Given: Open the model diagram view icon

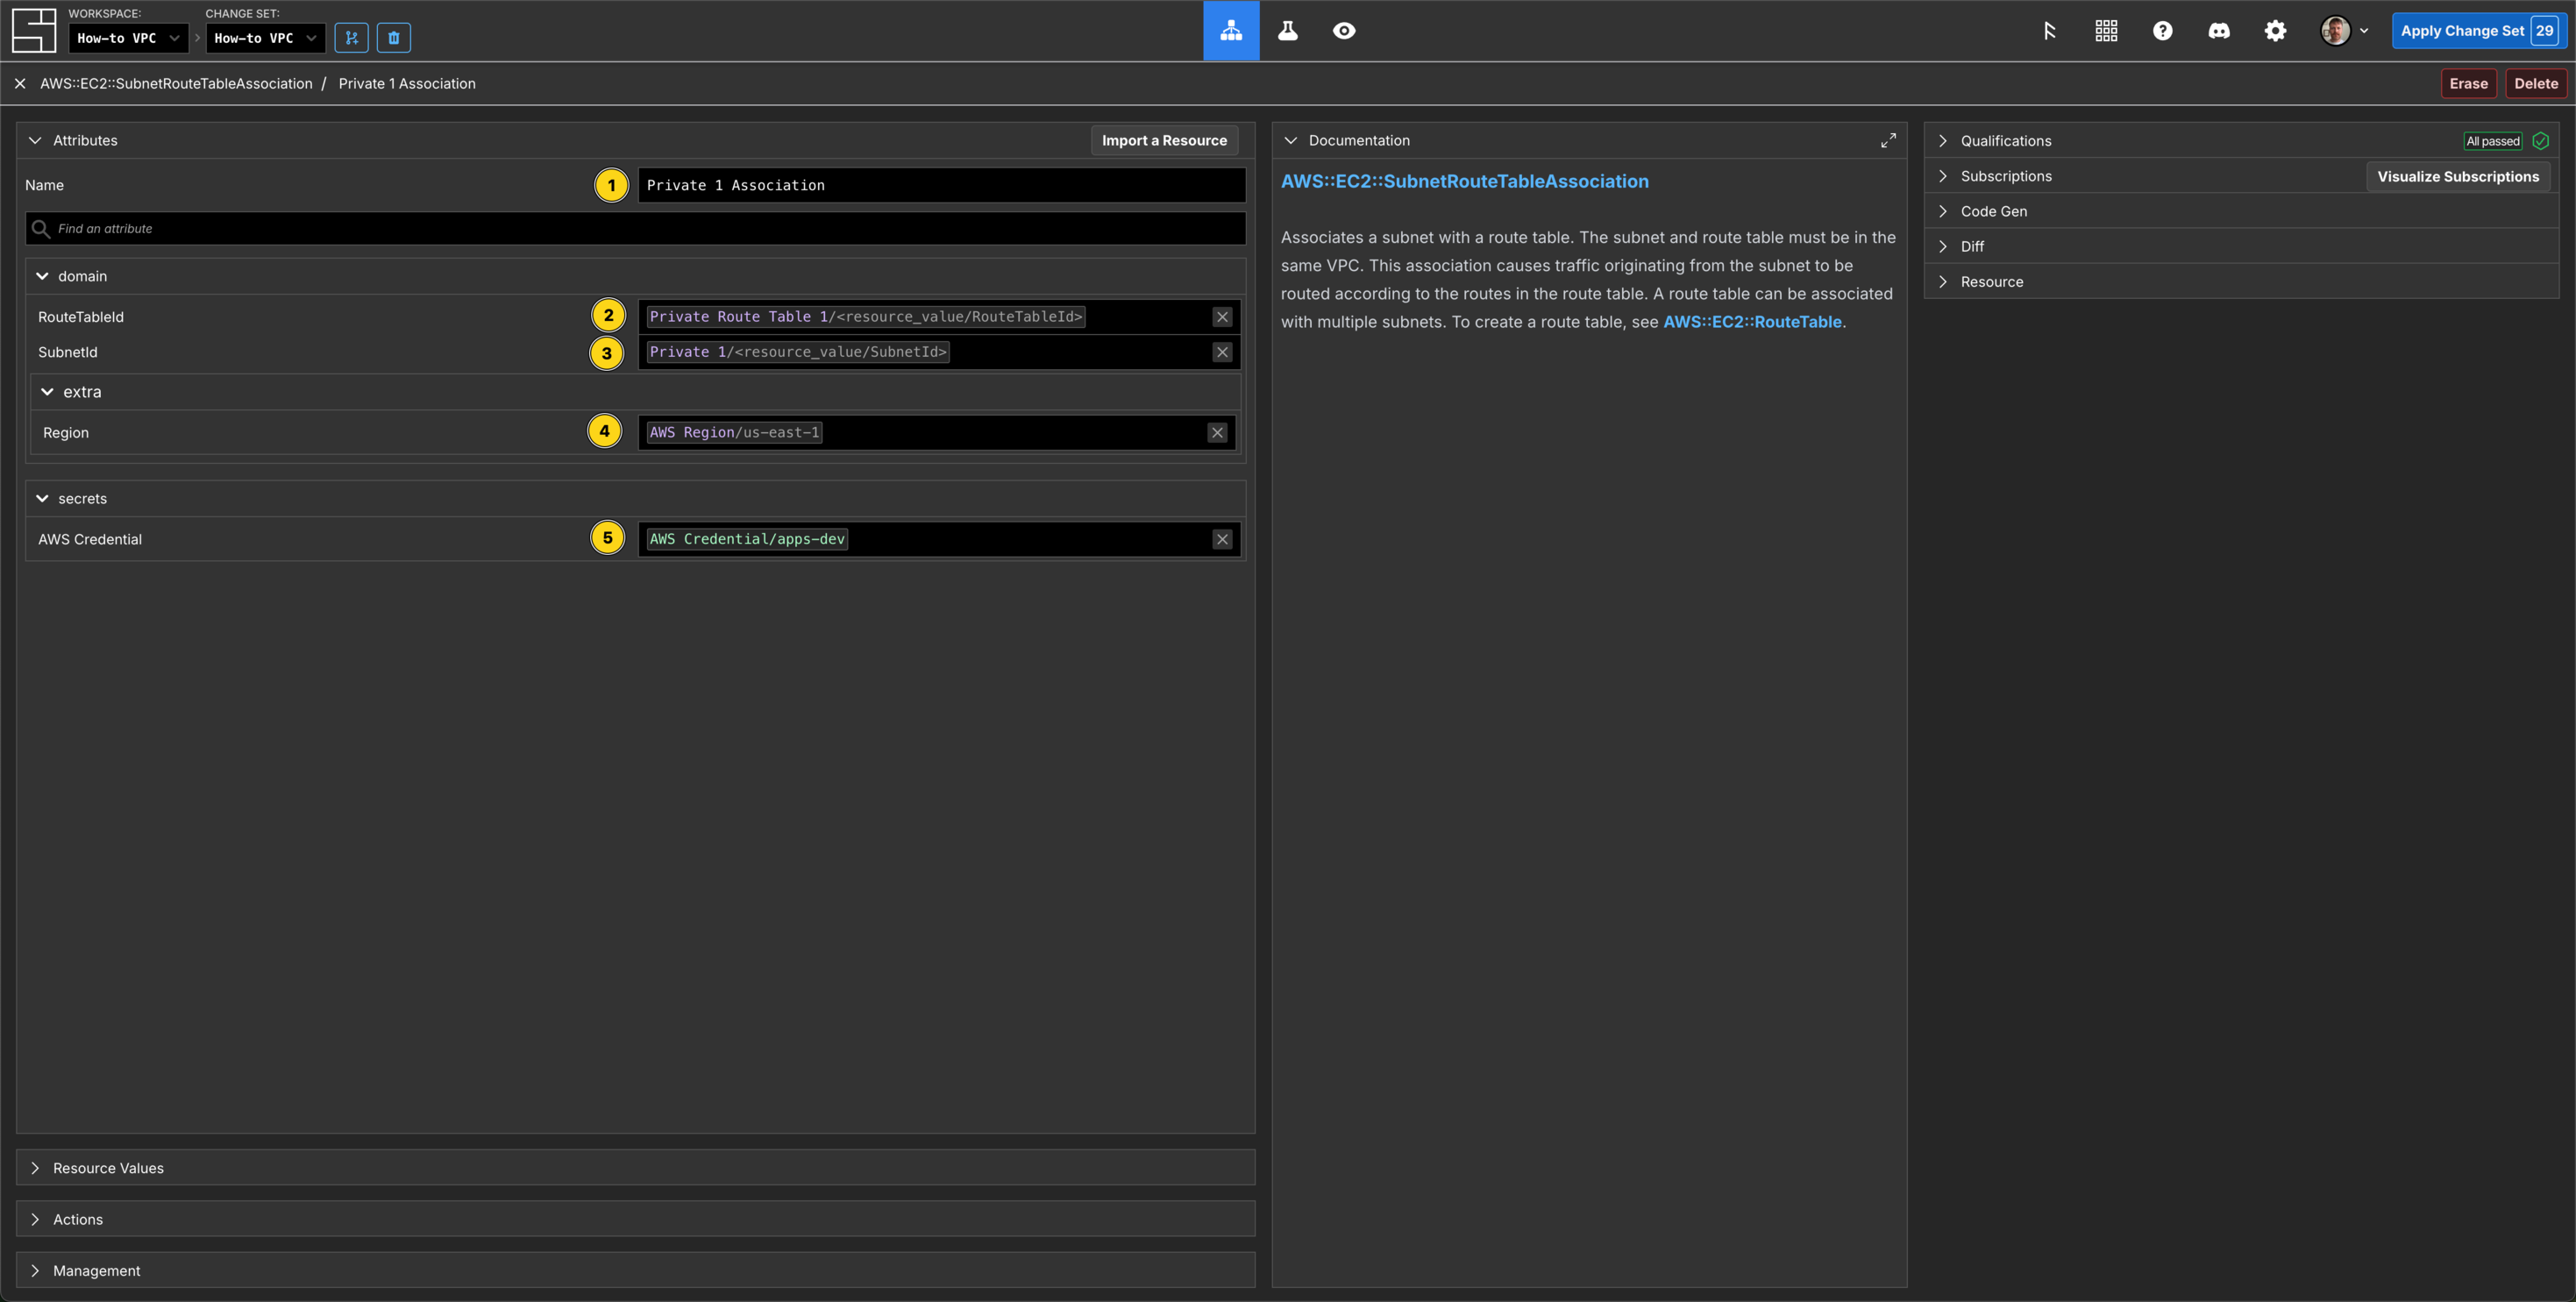Looking at the screenshot, I should [1231, 31].
